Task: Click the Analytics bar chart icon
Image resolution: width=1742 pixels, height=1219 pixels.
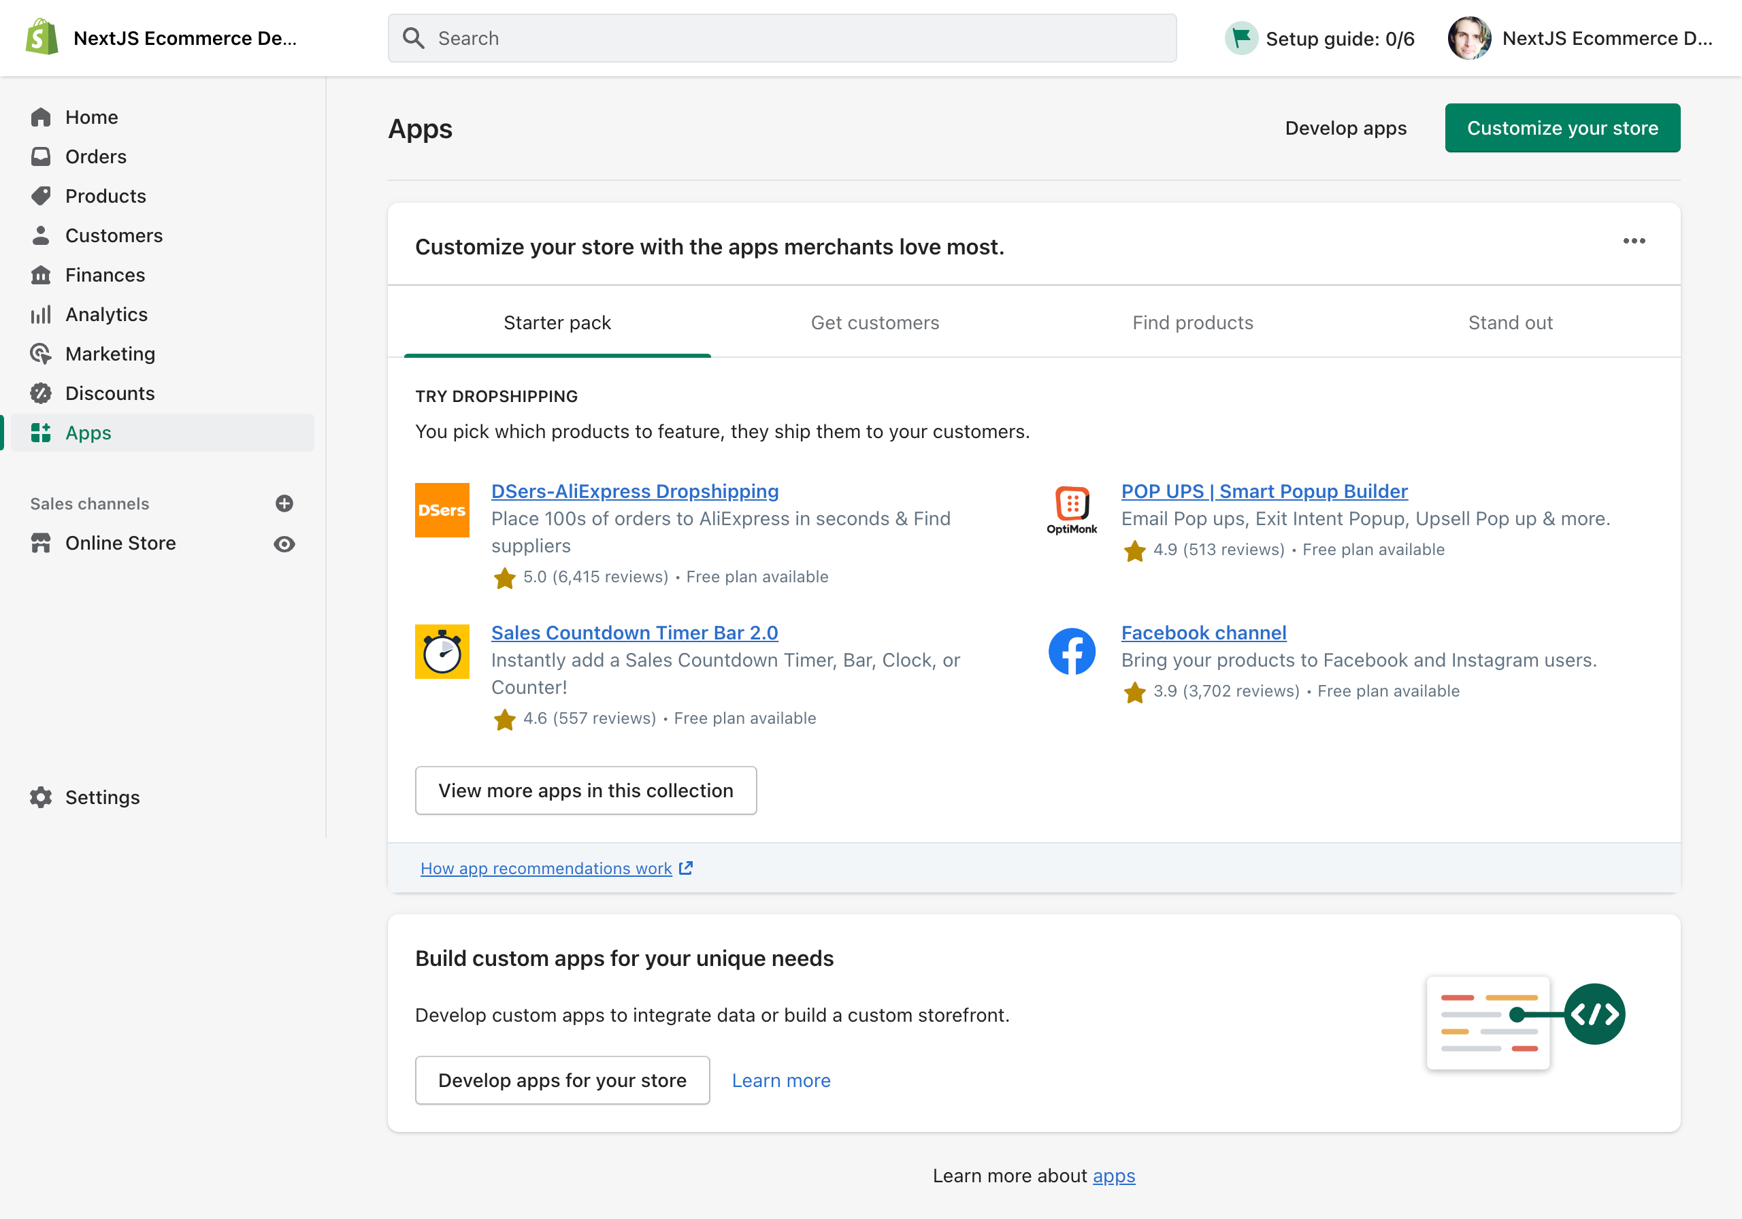Action: pyautogui.click(x=41, y=314)
